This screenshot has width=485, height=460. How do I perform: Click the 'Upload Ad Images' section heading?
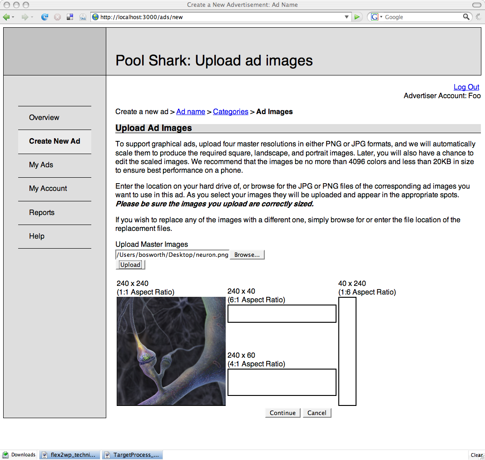(154, 128)
